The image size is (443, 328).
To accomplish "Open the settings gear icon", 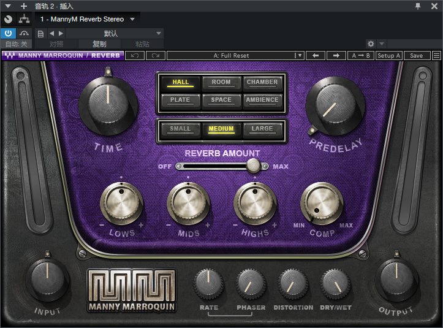I will [x=371, y=44].
